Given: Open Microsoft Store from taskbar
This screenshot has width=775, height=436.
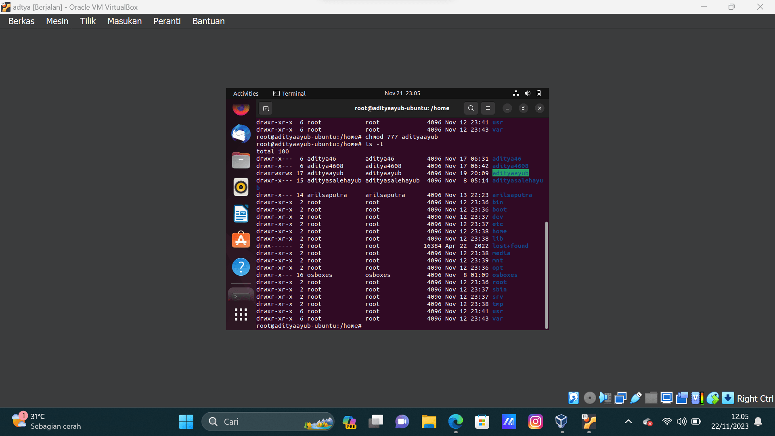Looking at the screenshot, I should click(x=482, y=422).
